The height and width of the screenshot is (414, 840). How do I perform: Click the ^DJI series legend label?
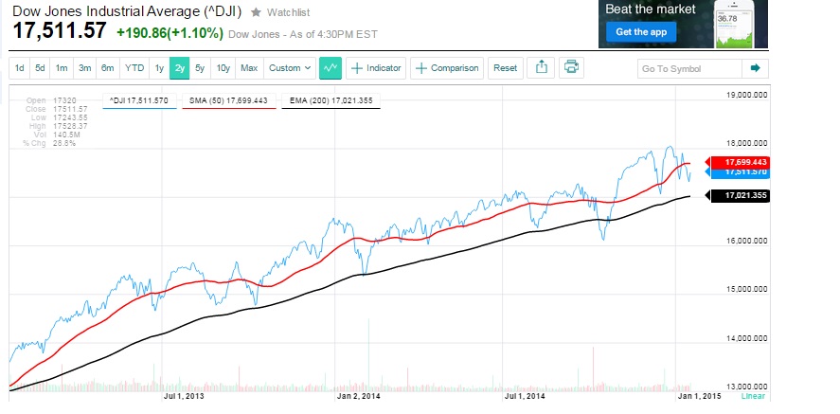138,99
